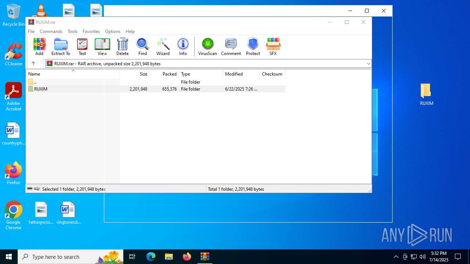Expand the archive path dropdown
Image resolution: width=470 pixels, height=264 pixels.
click(368, 64)
